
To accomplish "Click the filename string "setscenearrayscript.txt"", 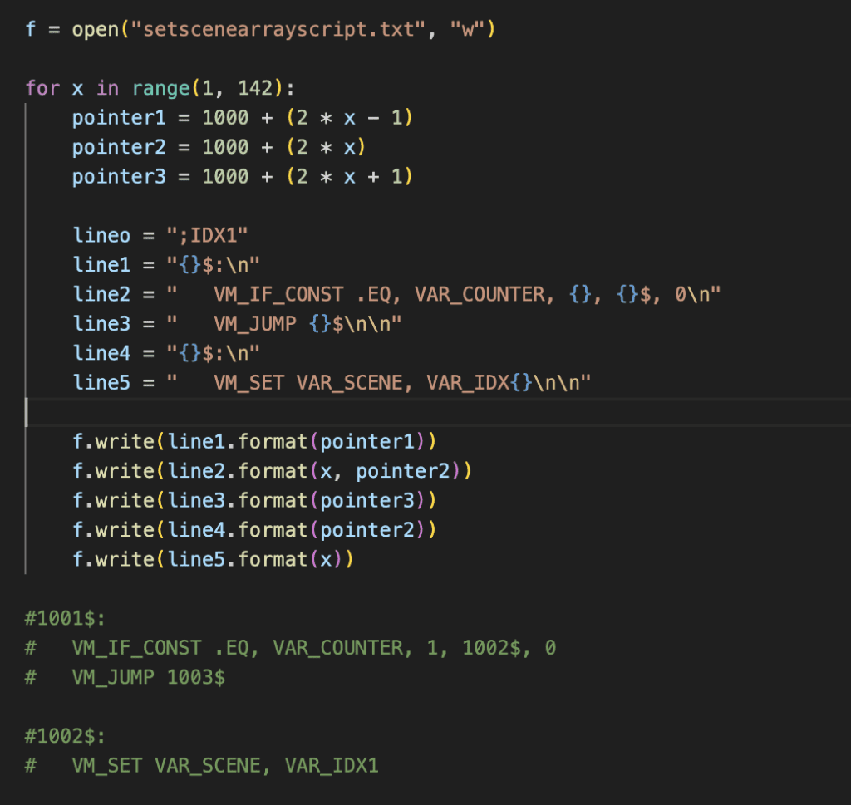I will pos(278,29).
